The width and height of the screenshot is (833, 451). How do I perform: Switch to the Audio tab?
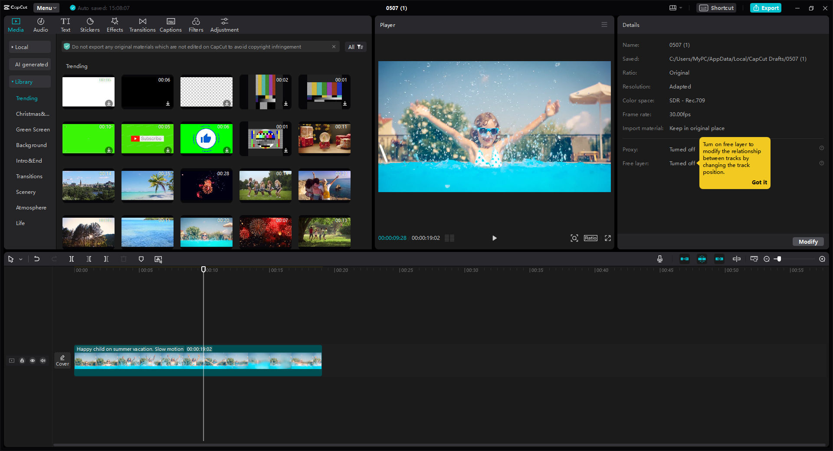tap(40, 24)
